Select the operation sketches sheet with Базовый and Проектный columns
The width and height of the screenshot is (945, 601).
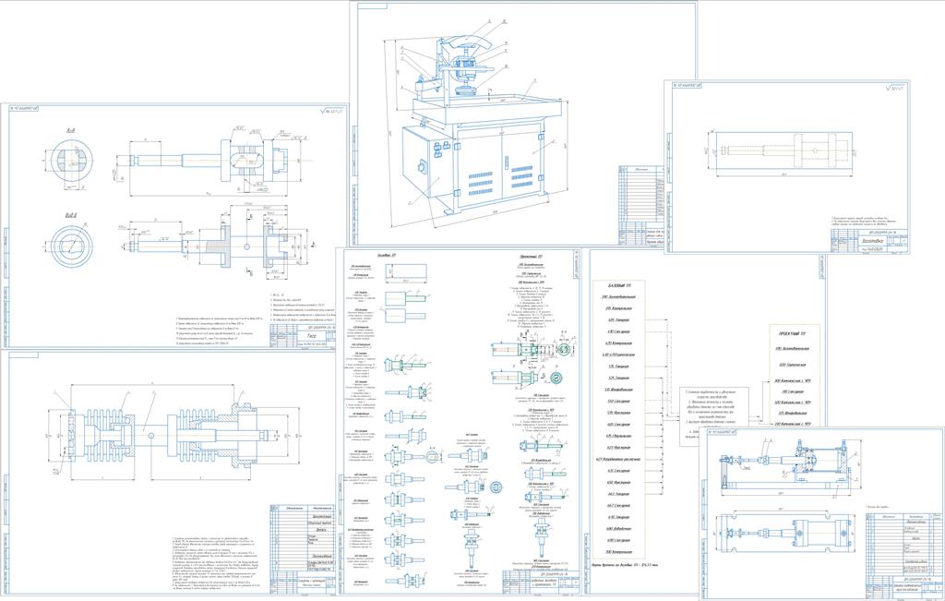point(459,421)
